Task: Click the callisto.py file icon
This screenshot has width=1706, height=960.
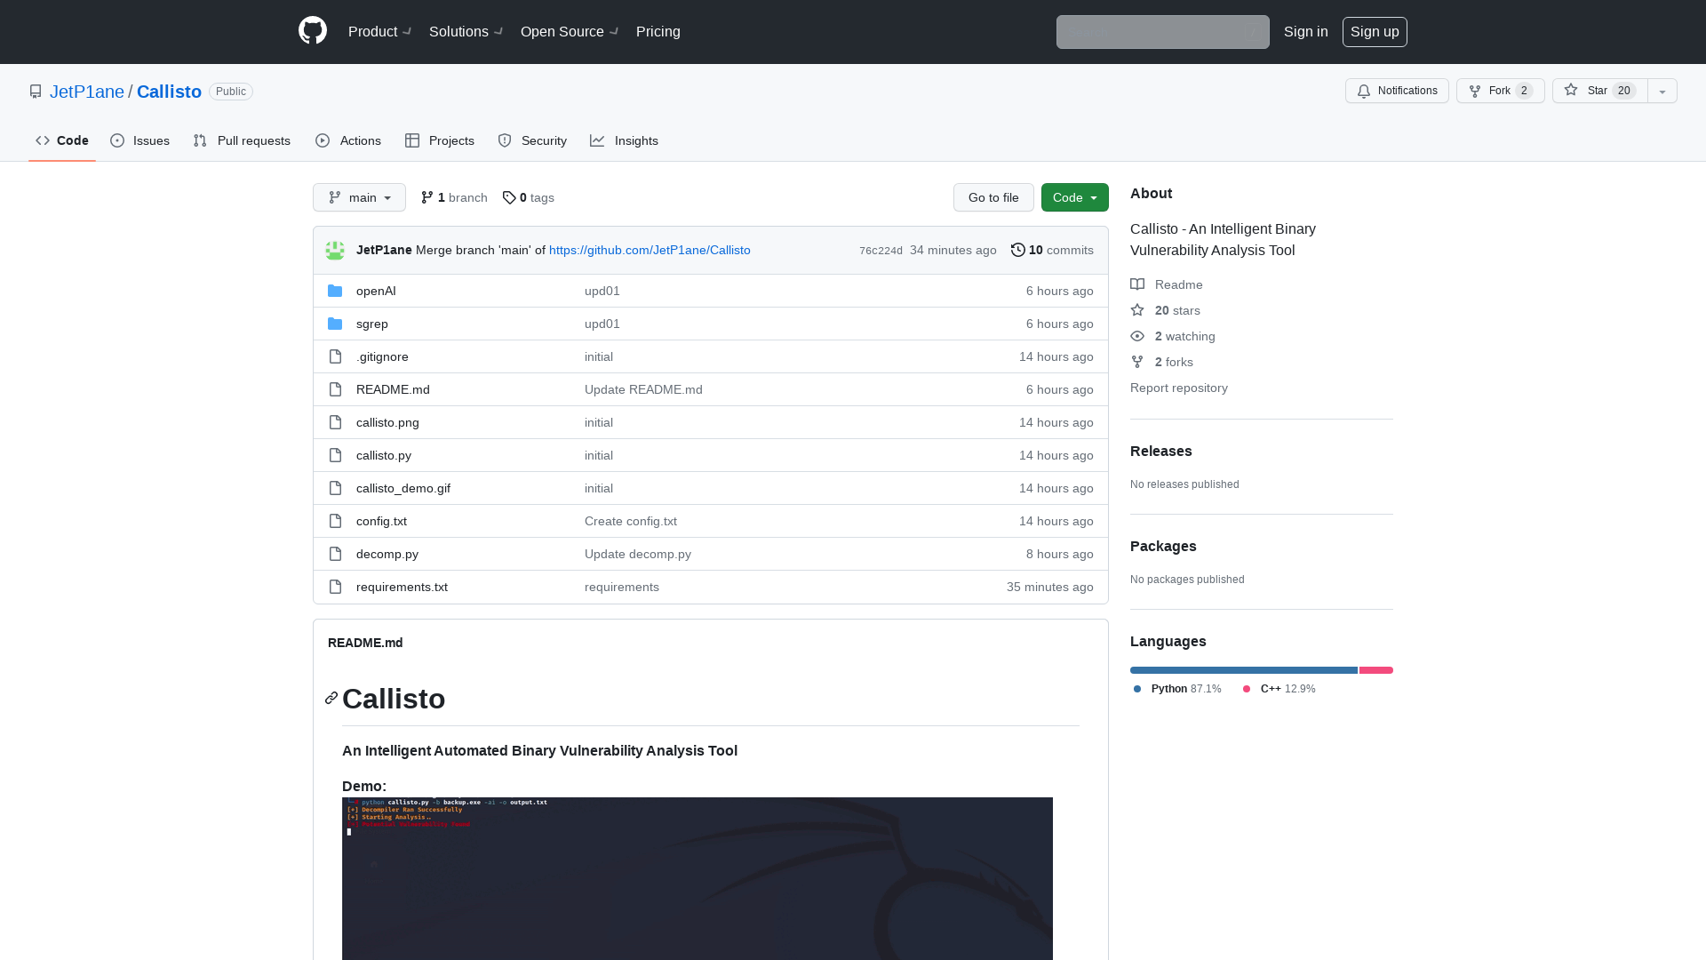Action: coord(335,455)
